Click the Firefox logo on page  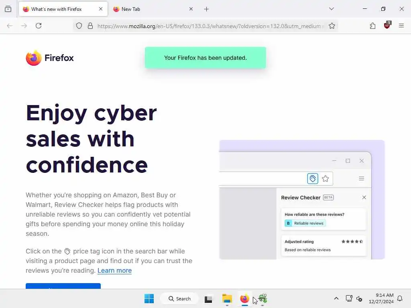(x=50, y=58)
